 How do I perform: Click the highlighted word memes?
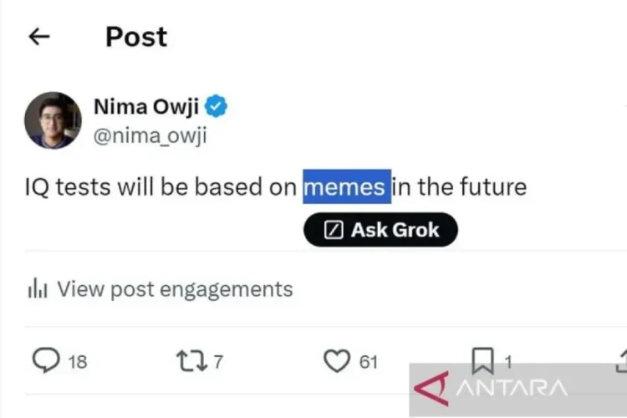point(345,186)
